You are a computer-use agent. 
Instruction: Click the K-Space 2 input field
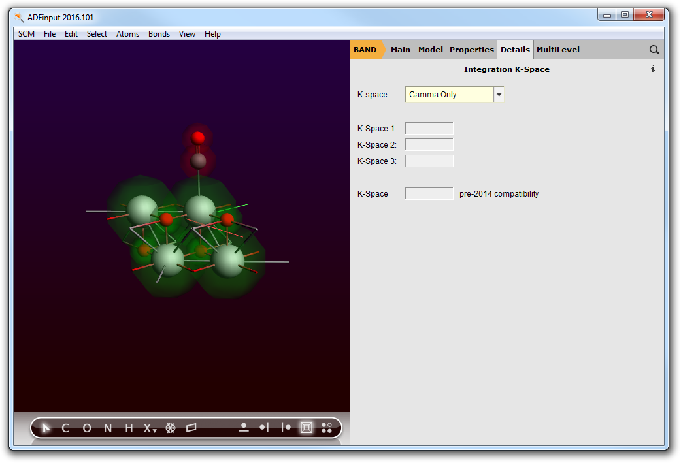[429, 144]
